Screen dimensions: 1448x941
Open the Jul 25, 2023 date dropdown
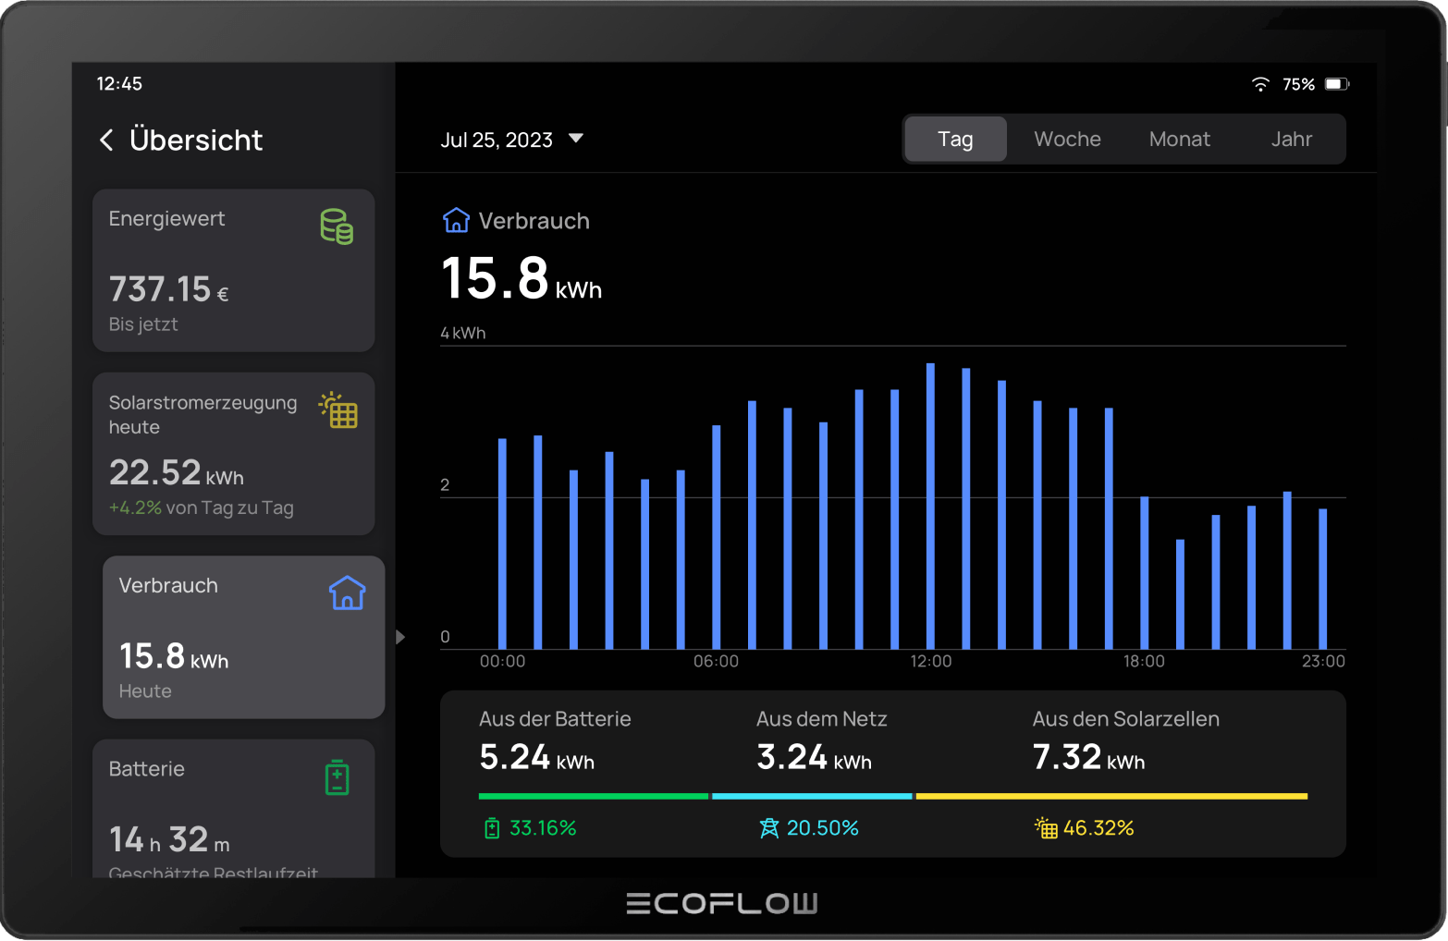[x=511, y=140]
